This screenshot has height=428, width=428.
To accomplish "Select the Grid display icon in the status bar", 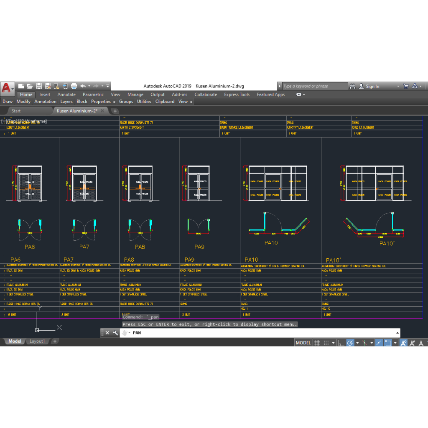I will tap(317, 342).
